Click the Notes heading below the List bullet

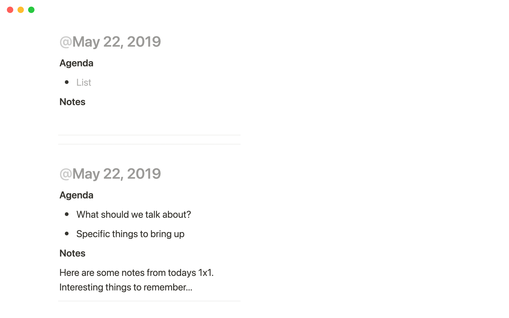(72, 102)
